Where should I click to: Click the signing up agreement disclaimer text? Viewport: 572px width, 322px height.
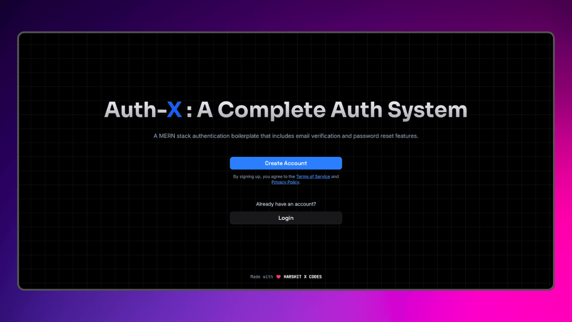point(262,176)
